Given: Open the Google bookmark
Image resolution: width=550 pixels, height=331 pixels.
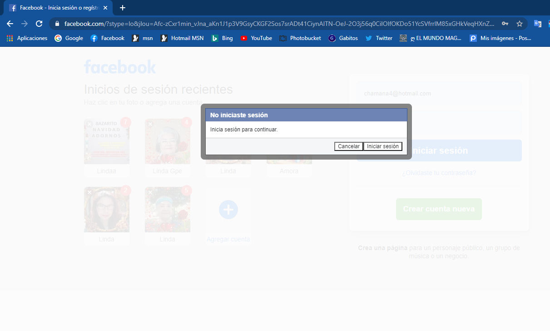Looking at the screenshot, I should click(69, 38).
